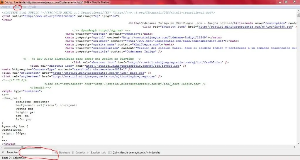Click the 'No hay slots disponibles' comment line
This screenshot has height=160, width=300.
pos(82,59)
